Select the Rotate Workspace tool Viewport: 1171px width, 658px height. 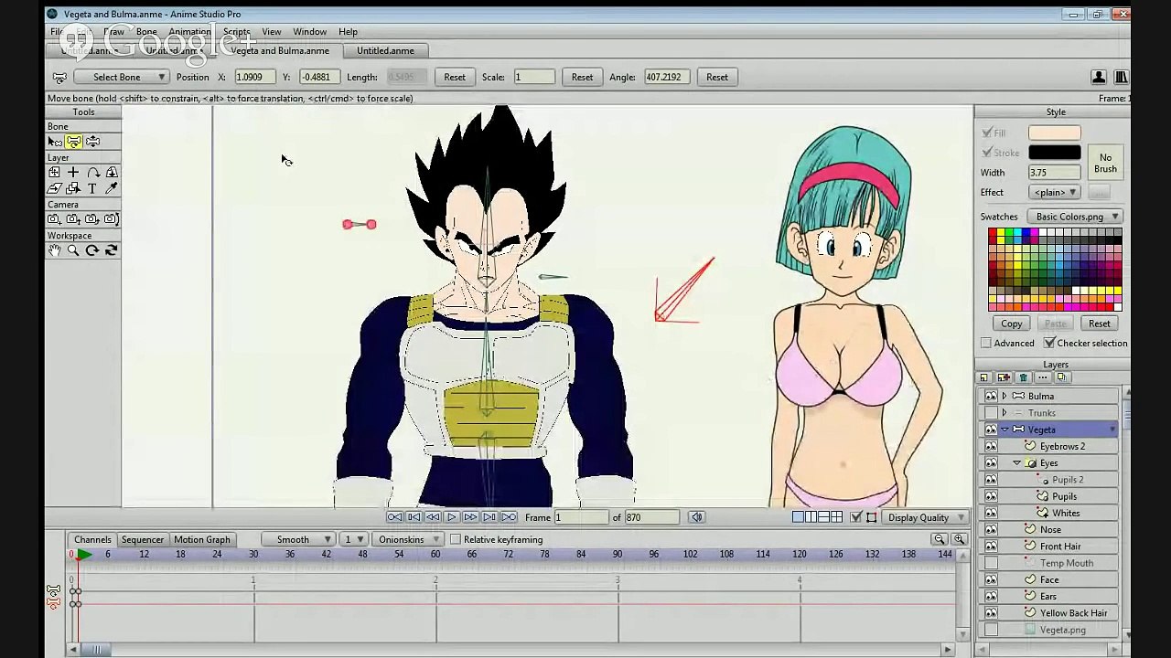pos(92,250)
